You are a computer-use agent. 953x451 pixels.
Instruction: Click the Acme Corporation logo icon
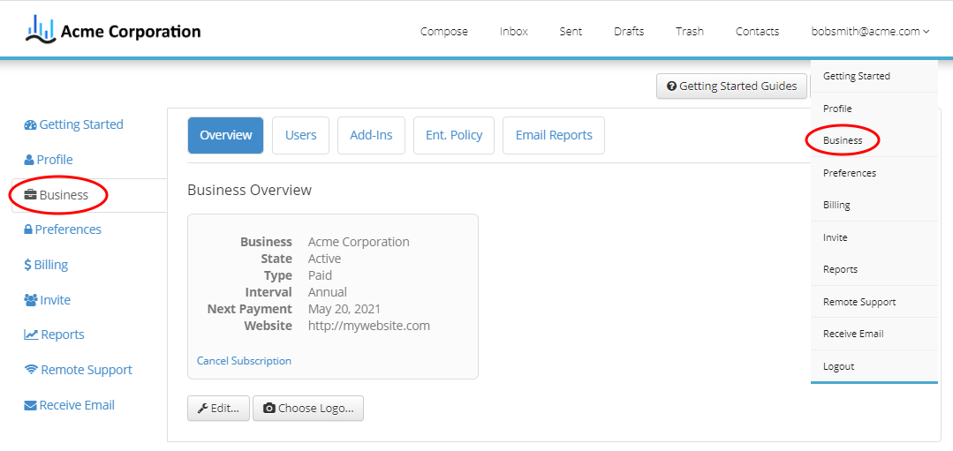pyautogui.click(x=40, y=30)
